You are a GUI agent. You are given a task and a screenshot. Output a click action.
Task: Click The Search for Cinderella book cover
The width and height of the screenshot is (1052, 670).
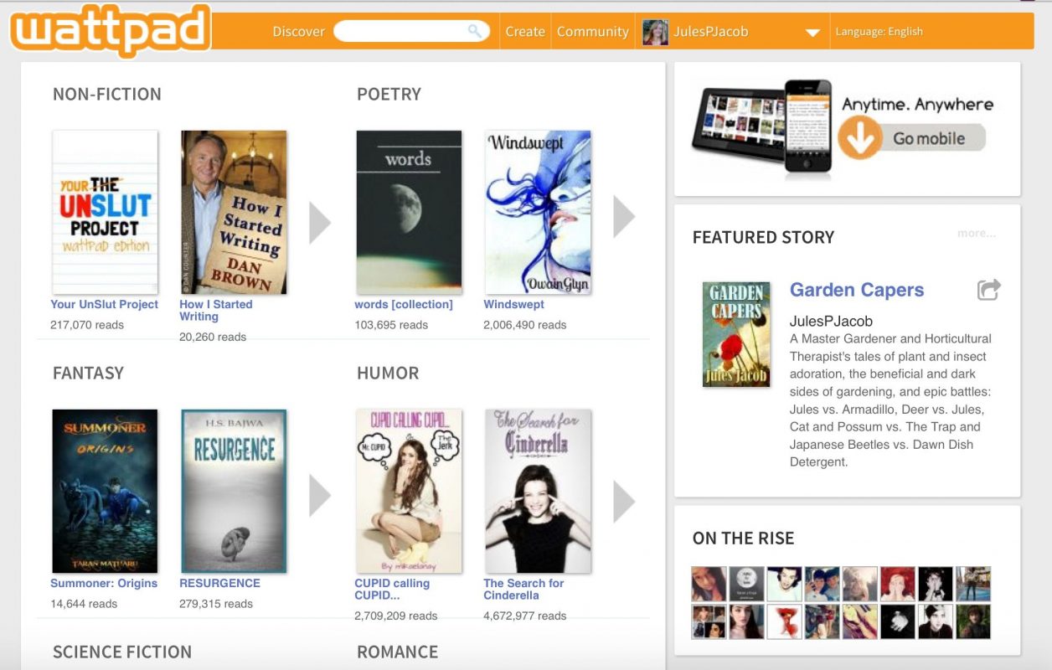(x=538, y=491)
